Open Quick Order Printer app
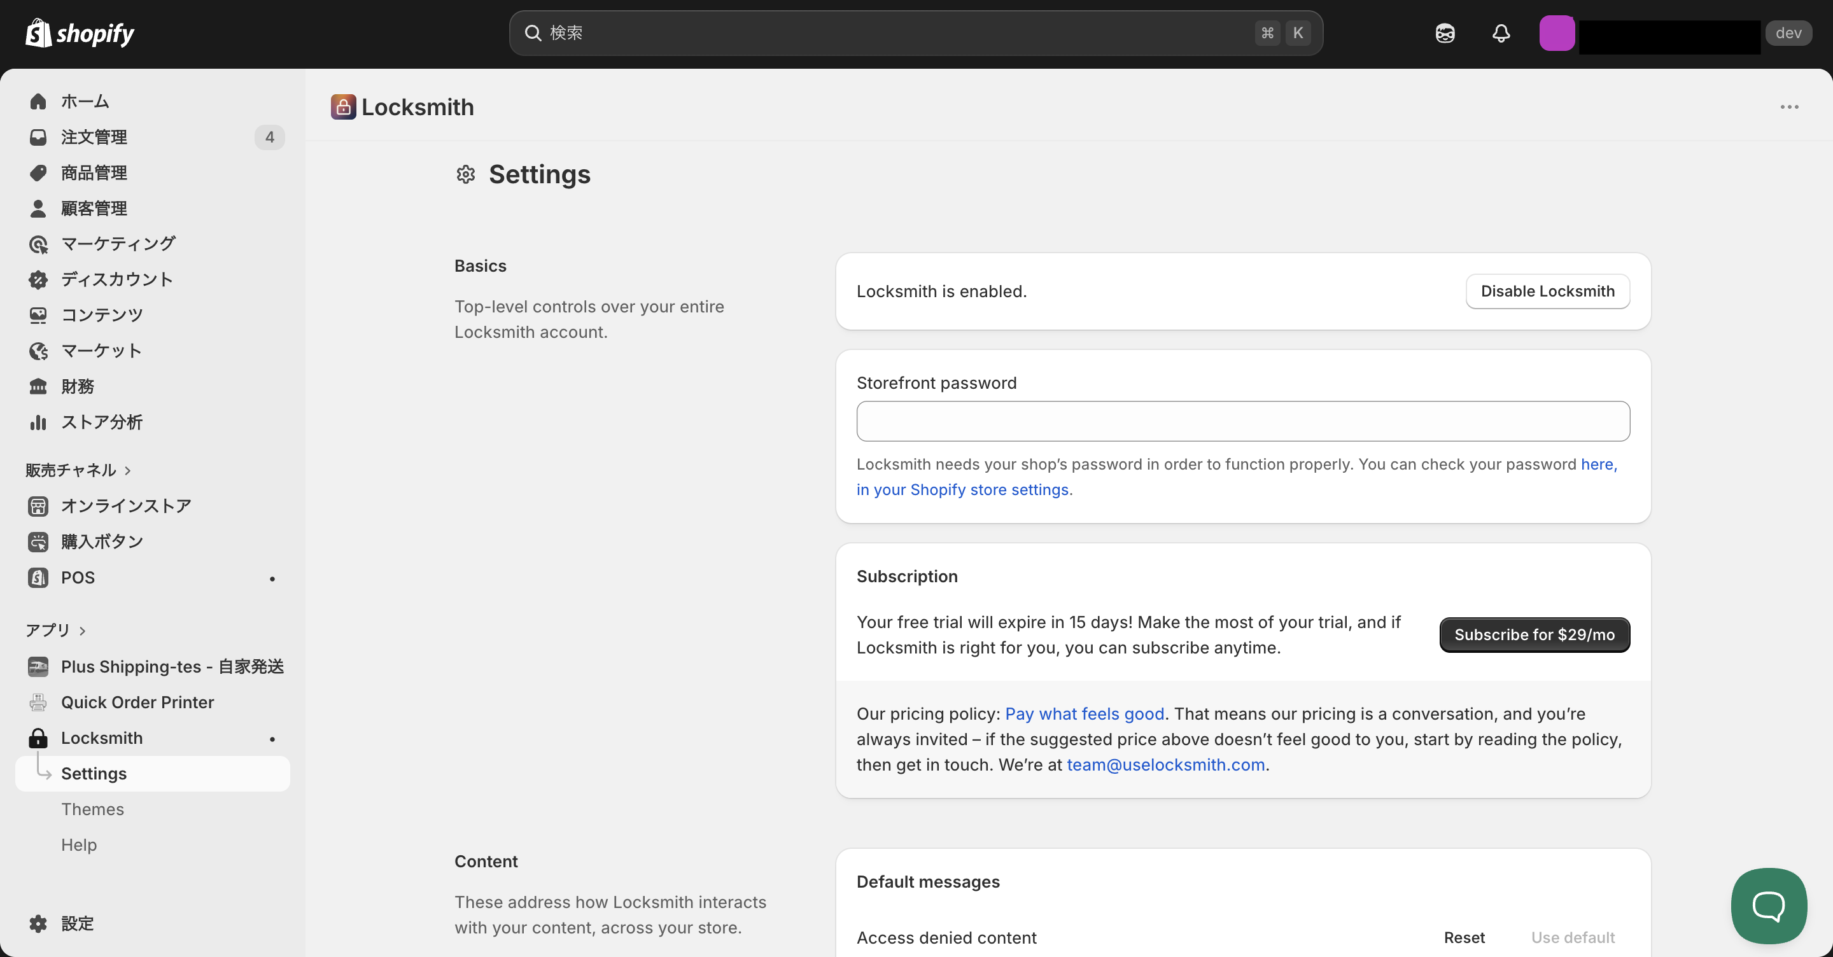The height and width of the screenshot is (957, 1833). tap(137, 702)
